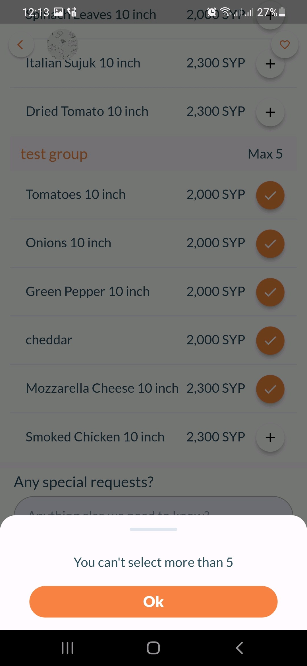Tap the orange back arrow button
Screen dimensions: 307x666
pos(21,45)
